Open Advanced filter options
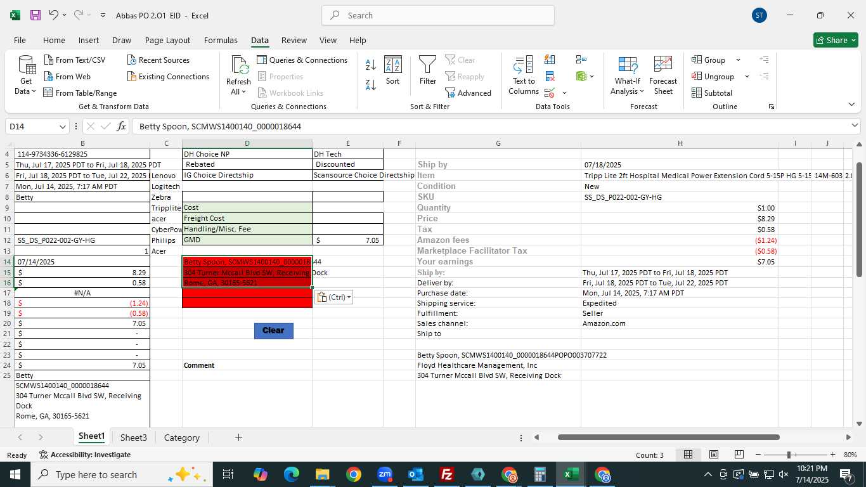 tap(469, 93)
